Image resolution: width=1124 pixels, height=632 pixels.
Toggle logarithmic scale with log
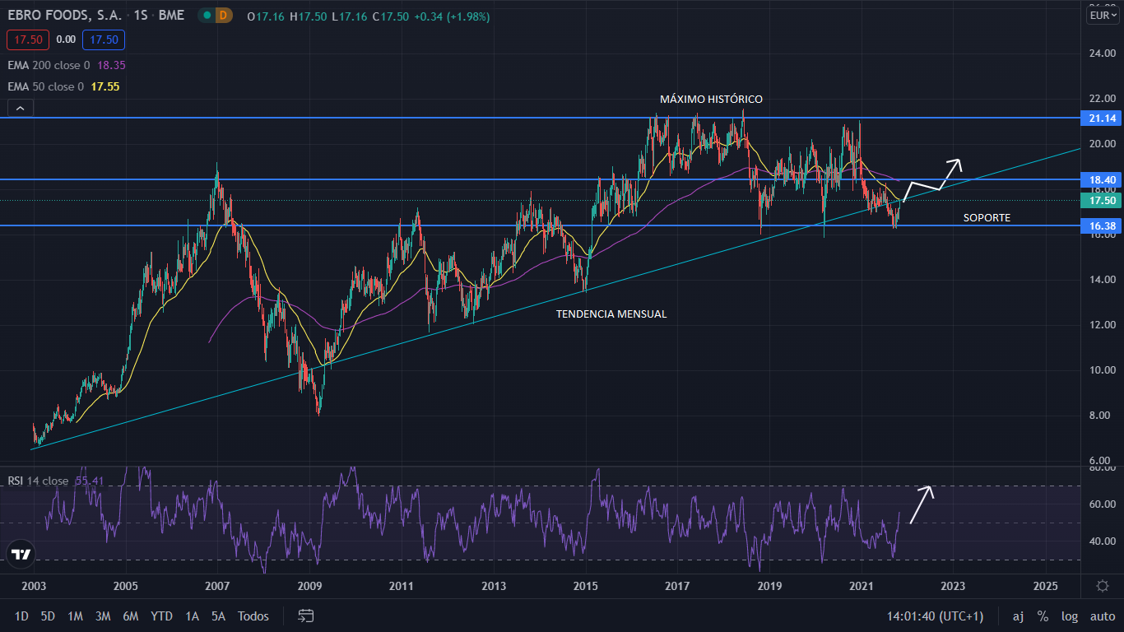click(1070, 616)
